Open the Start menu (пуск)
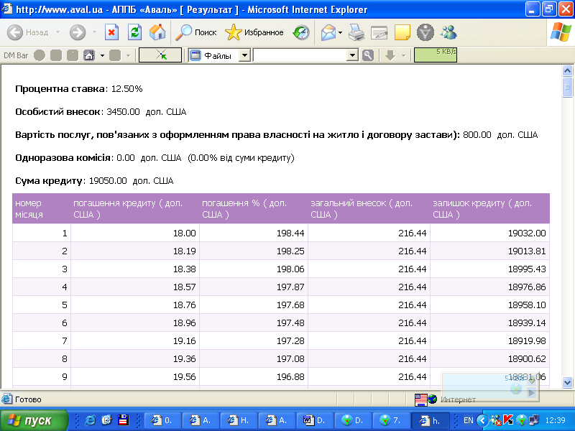 (x=34, y=420)
